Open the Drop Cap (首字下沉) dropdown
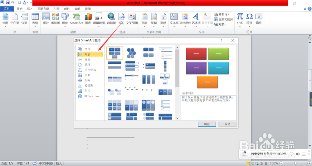 tap(207, 20)
